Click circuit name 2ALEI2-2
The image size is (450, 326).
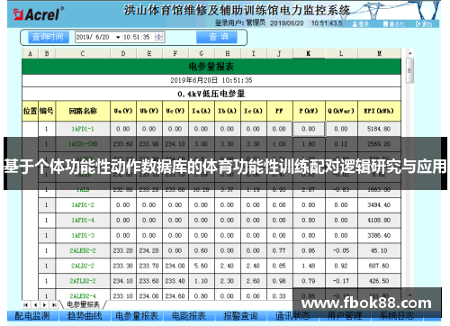tap(83, 251)
